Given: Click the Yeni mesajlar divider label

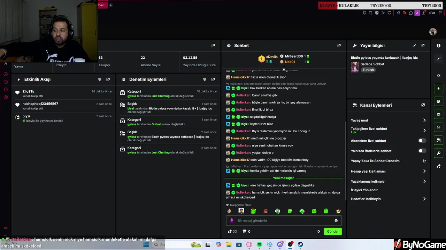Looking at the screenshot, I should tap(283, 178).
